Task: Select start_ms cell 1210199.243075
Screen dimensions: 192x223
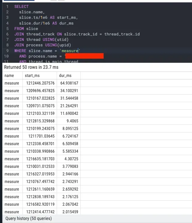Action: tap(40, 128)
